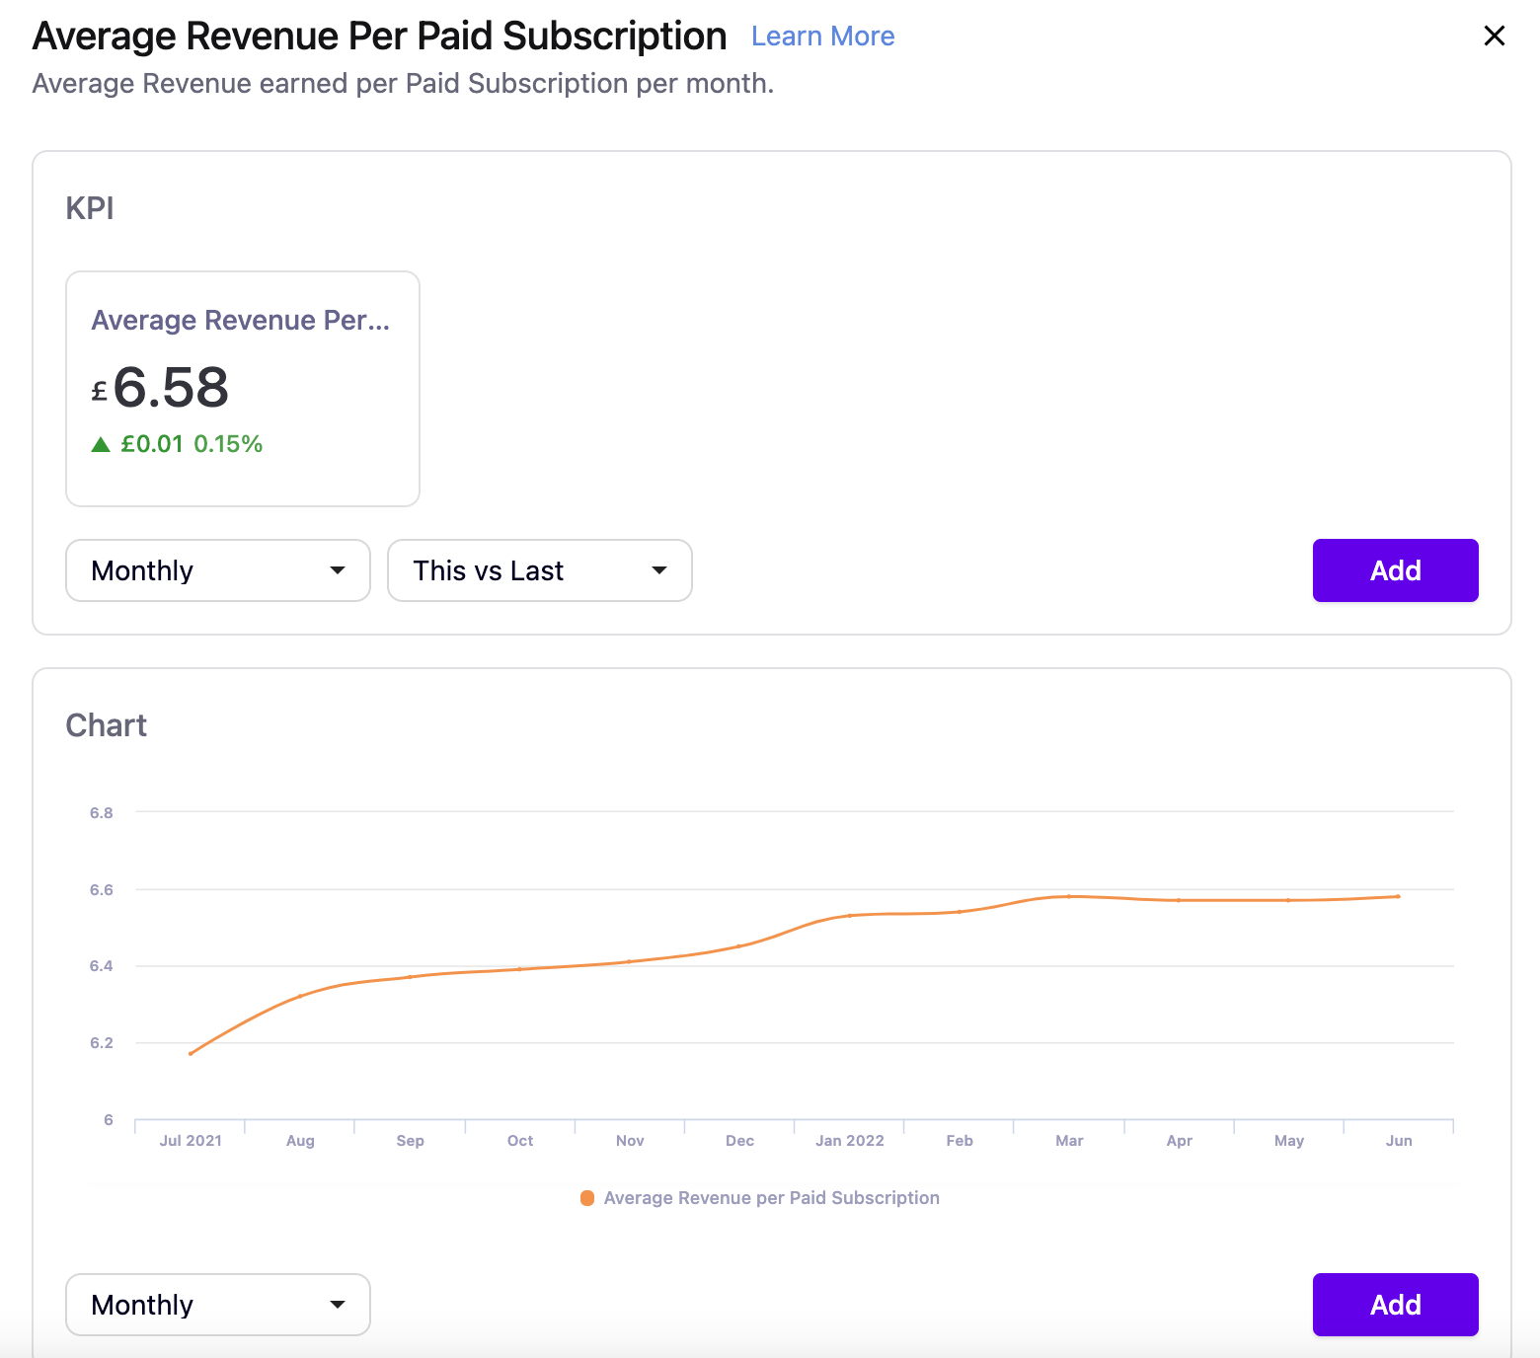This screenshot has height=1358, width=1540.
Task: Click the This vs Last caret arrow
Action: tap(659, 570)
